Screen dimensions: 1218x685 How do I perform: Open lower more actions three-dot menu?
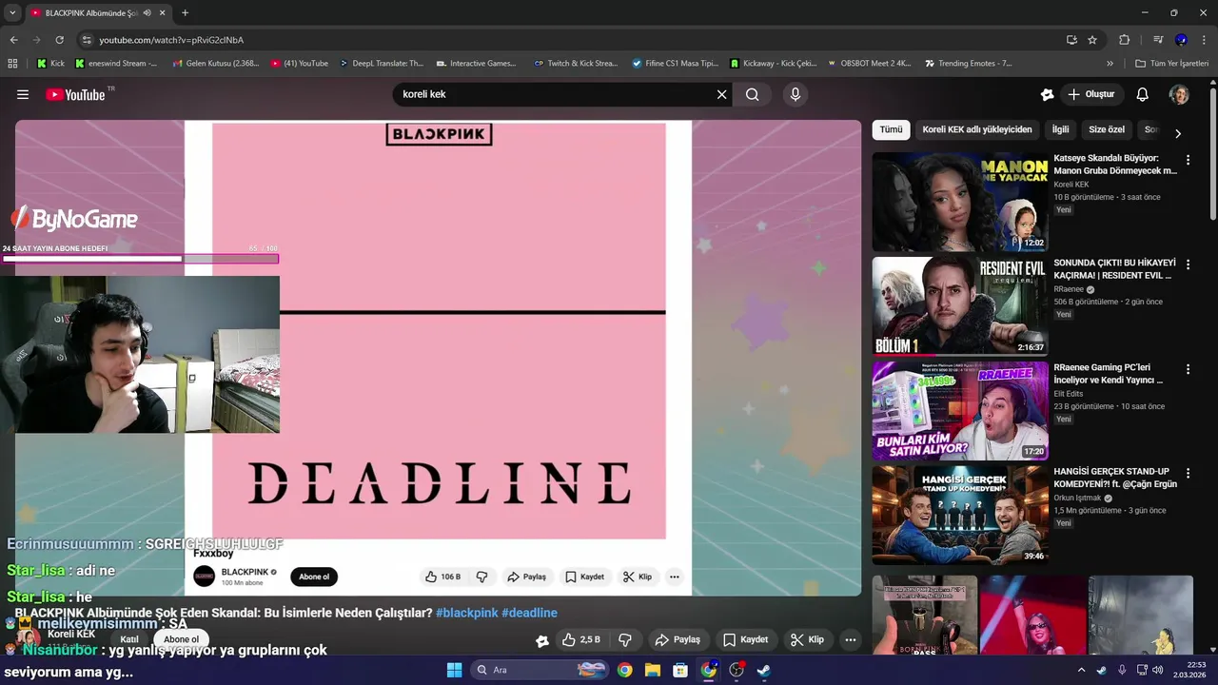coord(851,639)
